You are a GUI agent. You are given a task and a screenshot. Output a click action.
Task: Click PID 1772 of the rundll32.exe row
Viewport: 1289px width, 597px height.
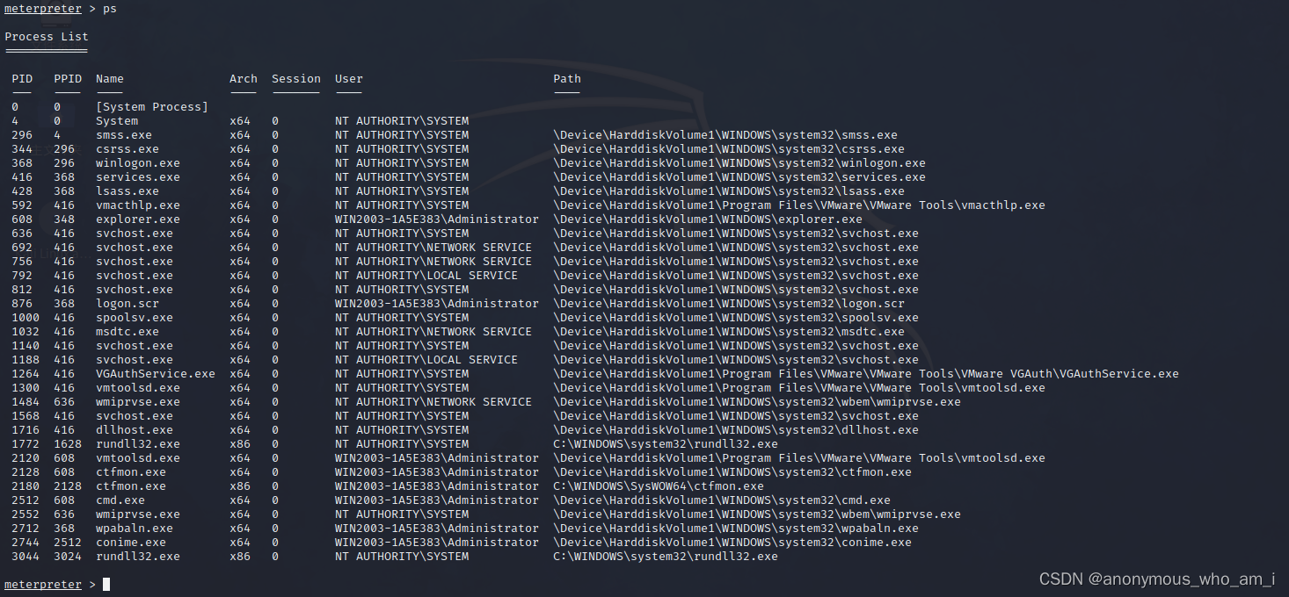[25, 444]
